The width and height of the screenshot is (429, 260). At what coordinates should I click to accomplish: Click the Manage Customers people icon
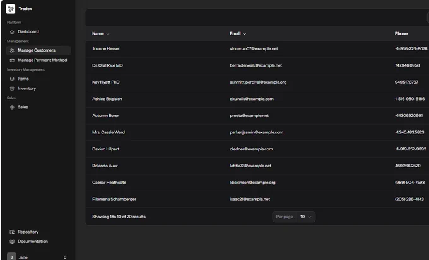tap(12, 50)
